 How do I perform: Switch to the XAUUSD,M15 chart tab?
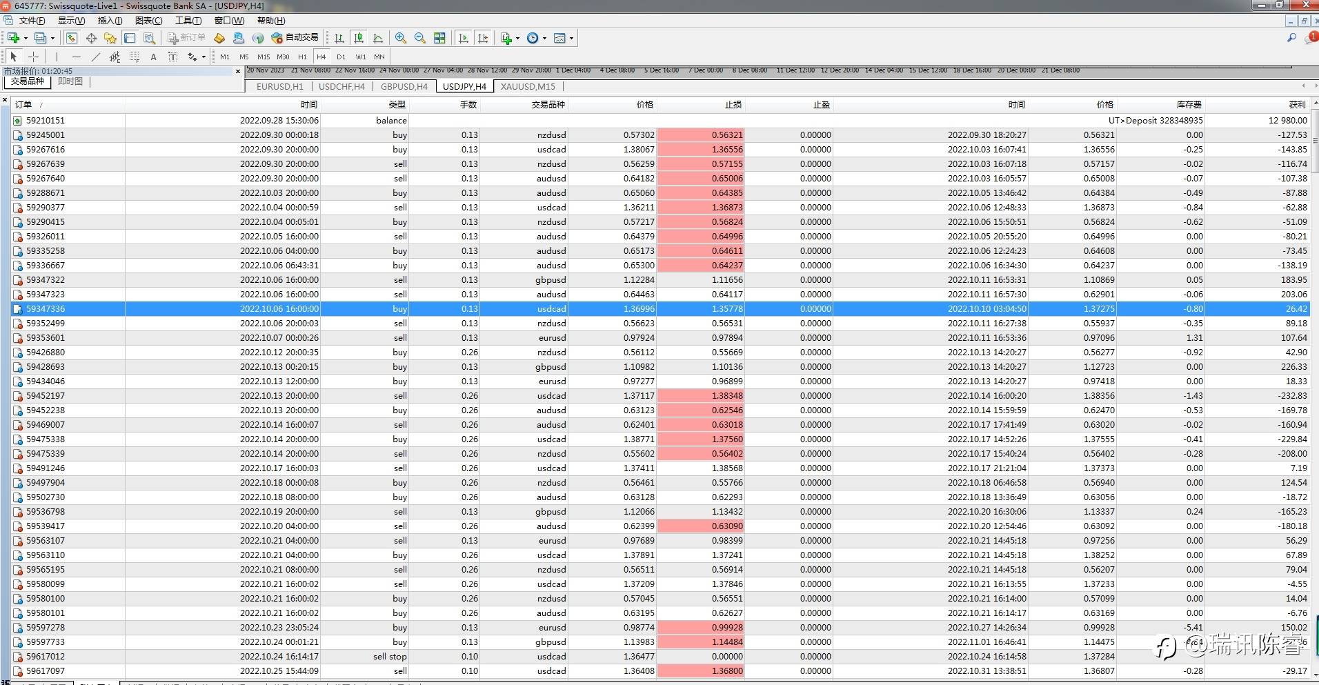pos(528,86)
